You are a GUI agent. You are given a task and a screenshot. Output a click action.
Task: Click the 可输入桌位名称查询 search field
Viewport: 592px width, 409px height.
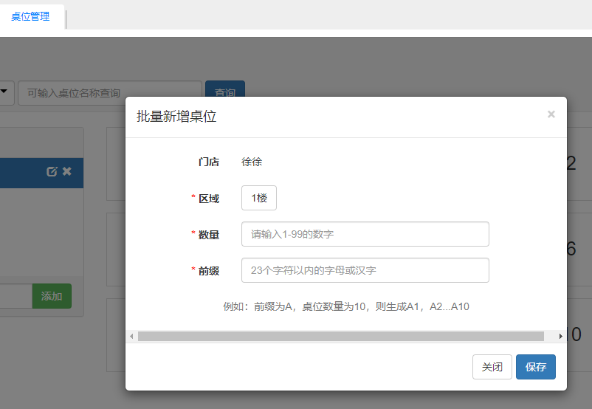[x=109, y=93]
